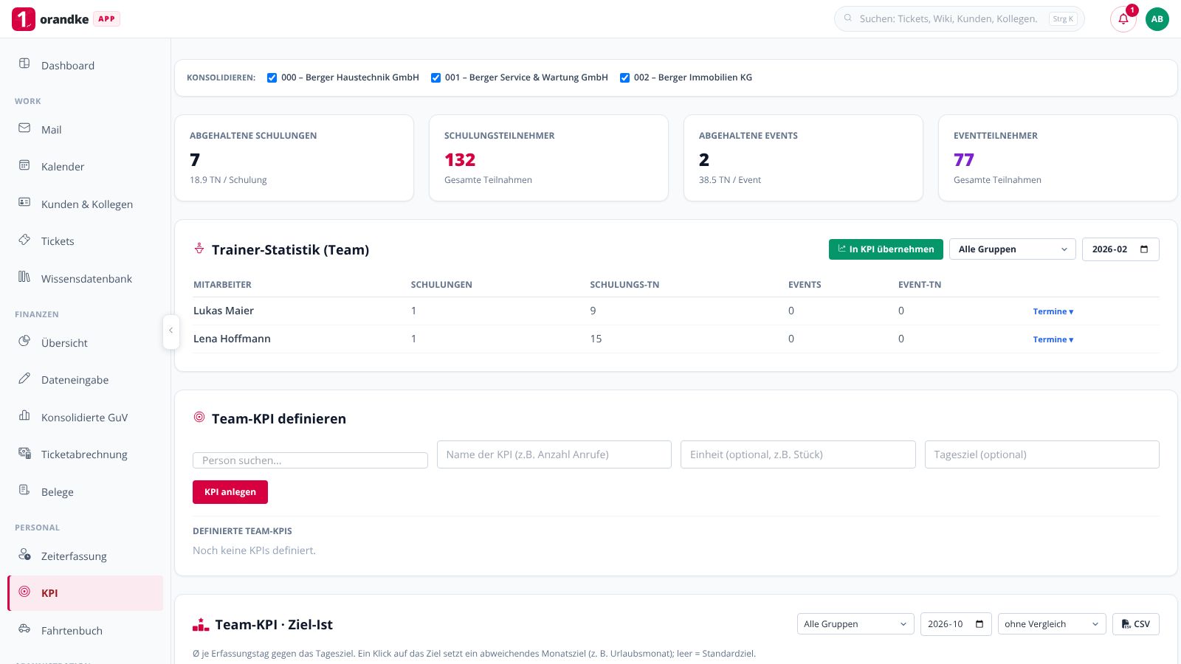
Task: Click the search magnifier icon
Action: click(848, 18)
